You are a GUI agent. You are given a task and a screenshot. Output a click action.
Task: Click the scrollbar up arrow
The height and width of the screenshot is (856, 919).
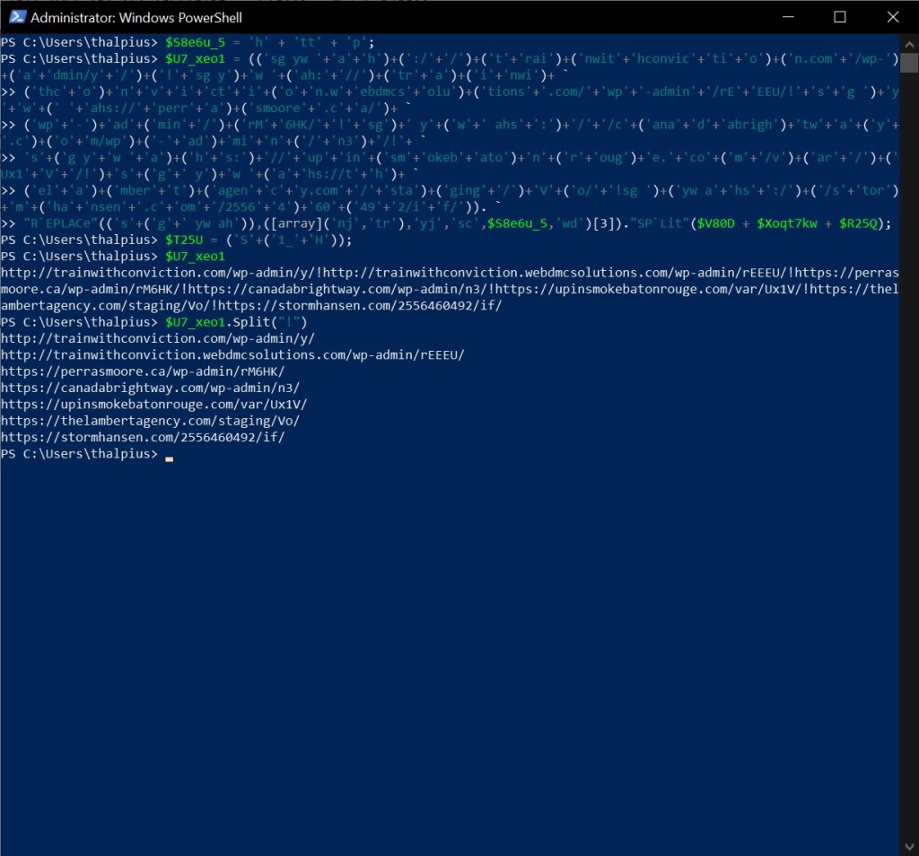click(x=909, y=42)
